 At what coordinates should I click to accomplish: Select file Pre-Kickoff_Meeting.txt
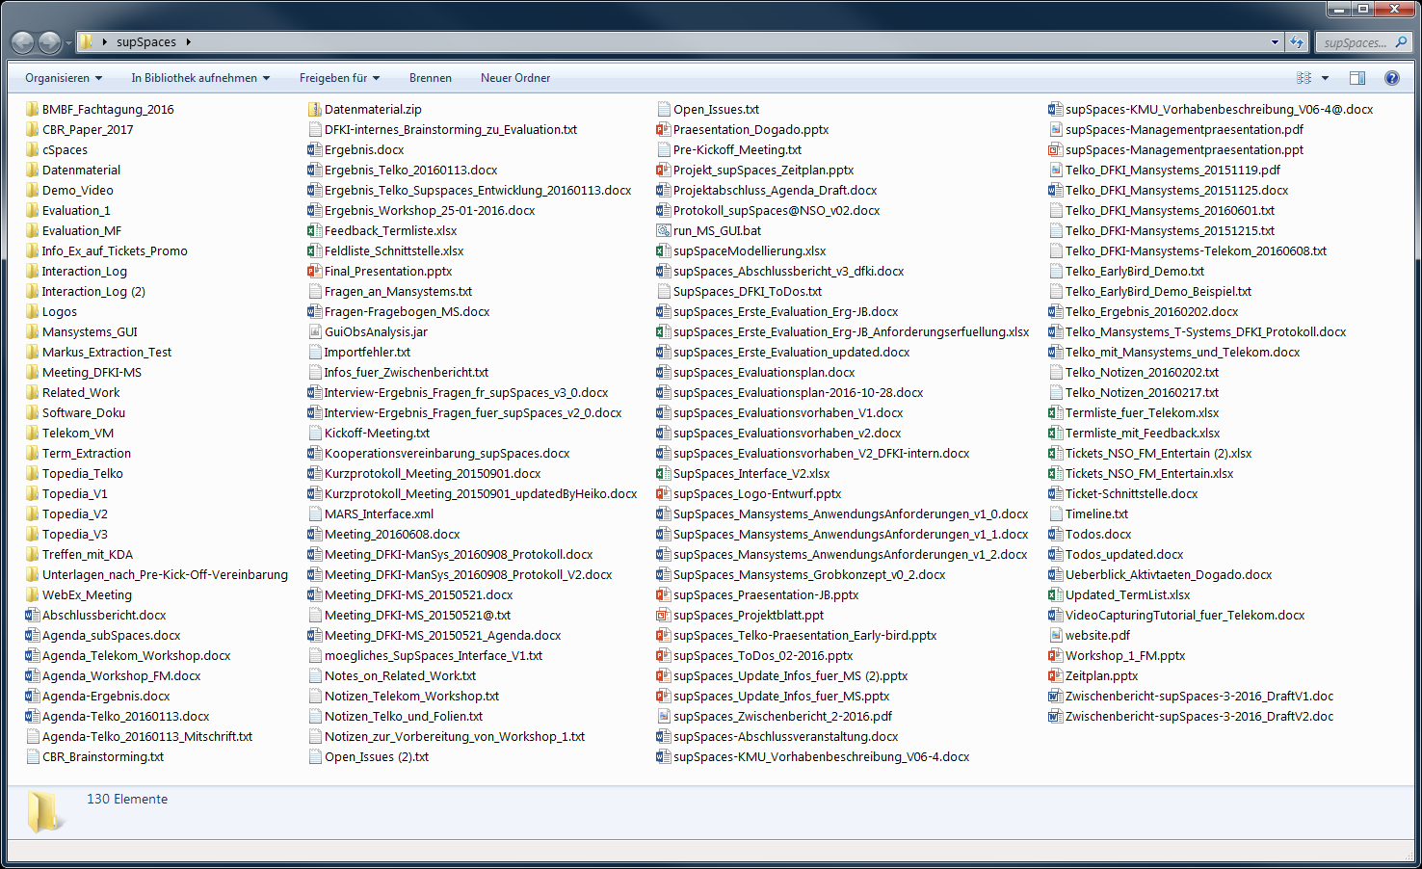pyautogui.click(x=729, y=150)
